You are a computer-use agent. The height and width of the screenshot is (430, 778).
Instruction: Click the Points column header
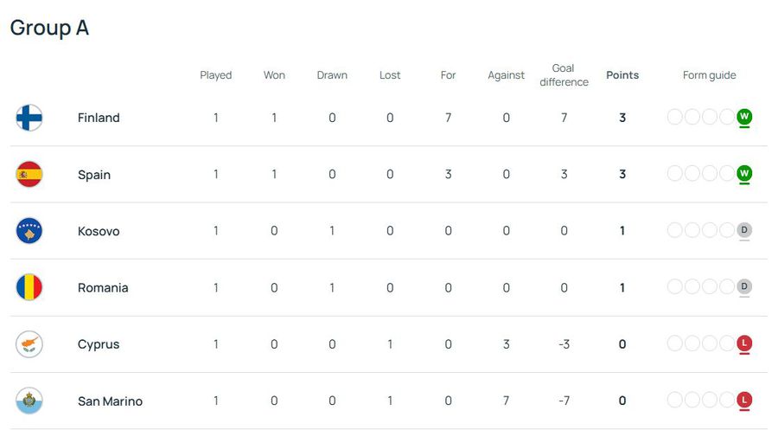622,75
